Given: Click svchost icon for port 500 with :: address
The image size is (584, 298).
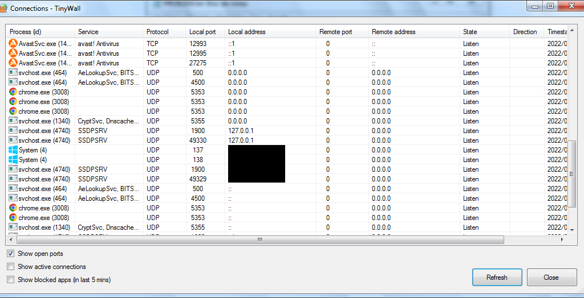Looking at the screenshot, I should coord(13,188).
